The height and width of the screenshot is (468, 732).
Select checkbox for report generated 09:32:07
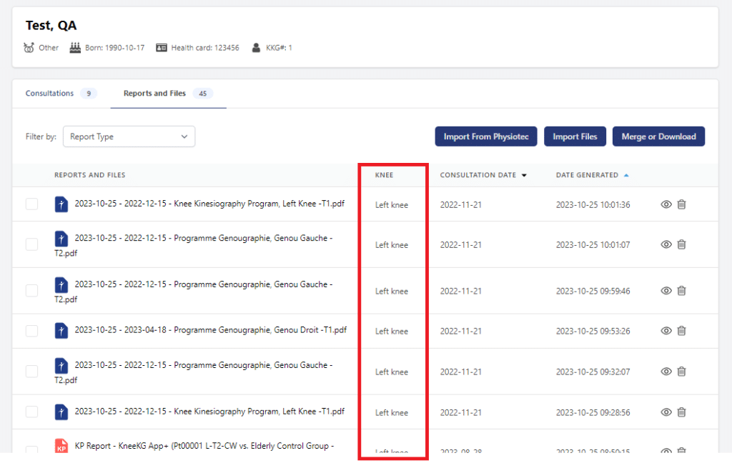(31, 371)
